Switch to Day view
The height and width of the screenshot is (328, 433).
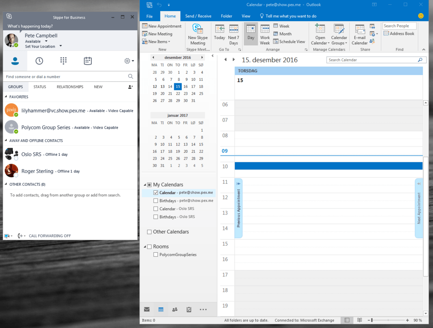[251, 33]
